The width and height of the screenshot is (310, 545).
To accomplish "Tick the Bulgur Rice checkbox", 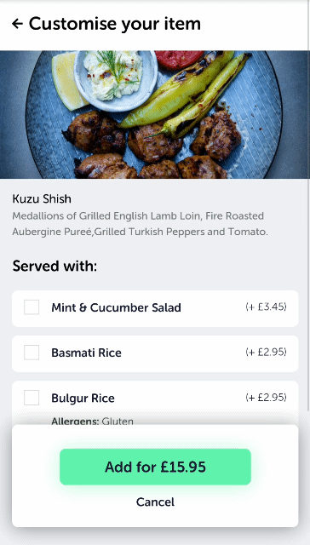I will [32, 398].
